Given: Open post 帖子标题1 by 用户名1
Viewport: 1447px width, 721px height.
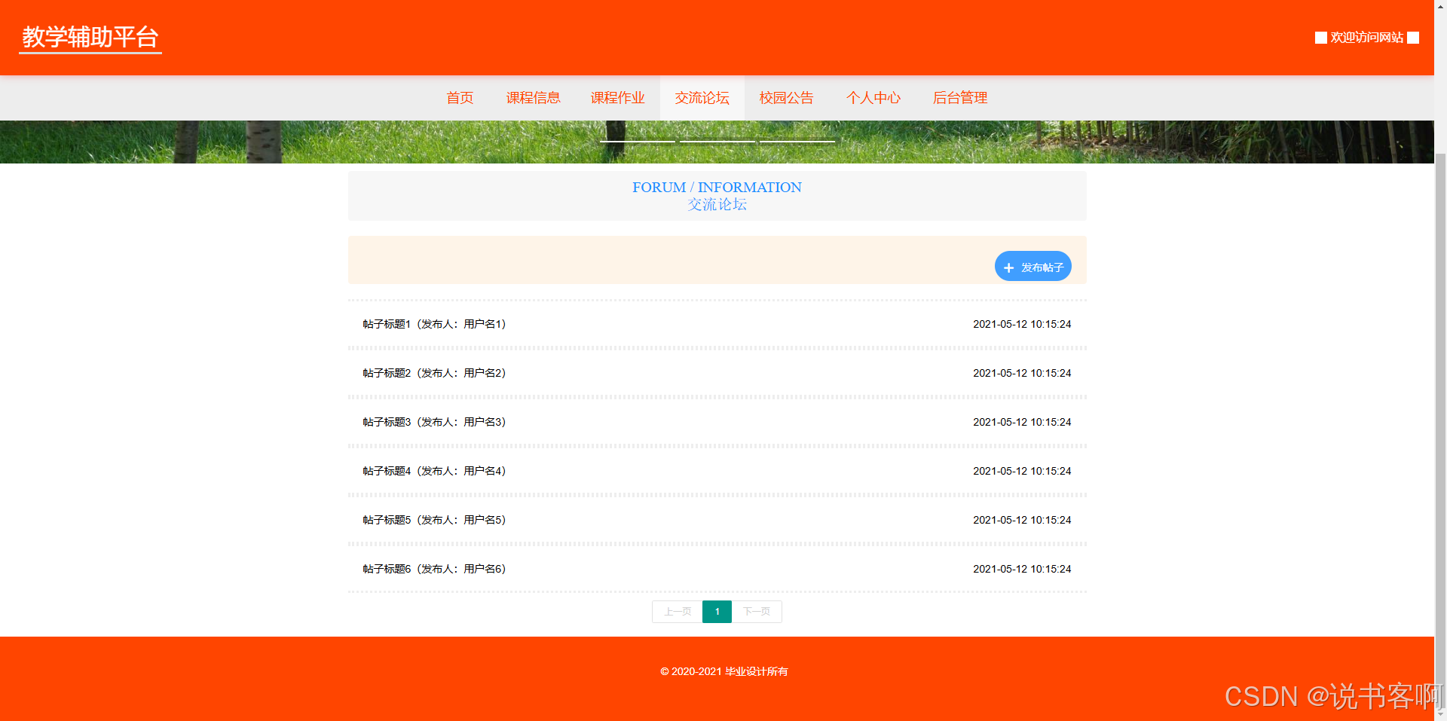Looking at the screenshot, I should (434, 324).
